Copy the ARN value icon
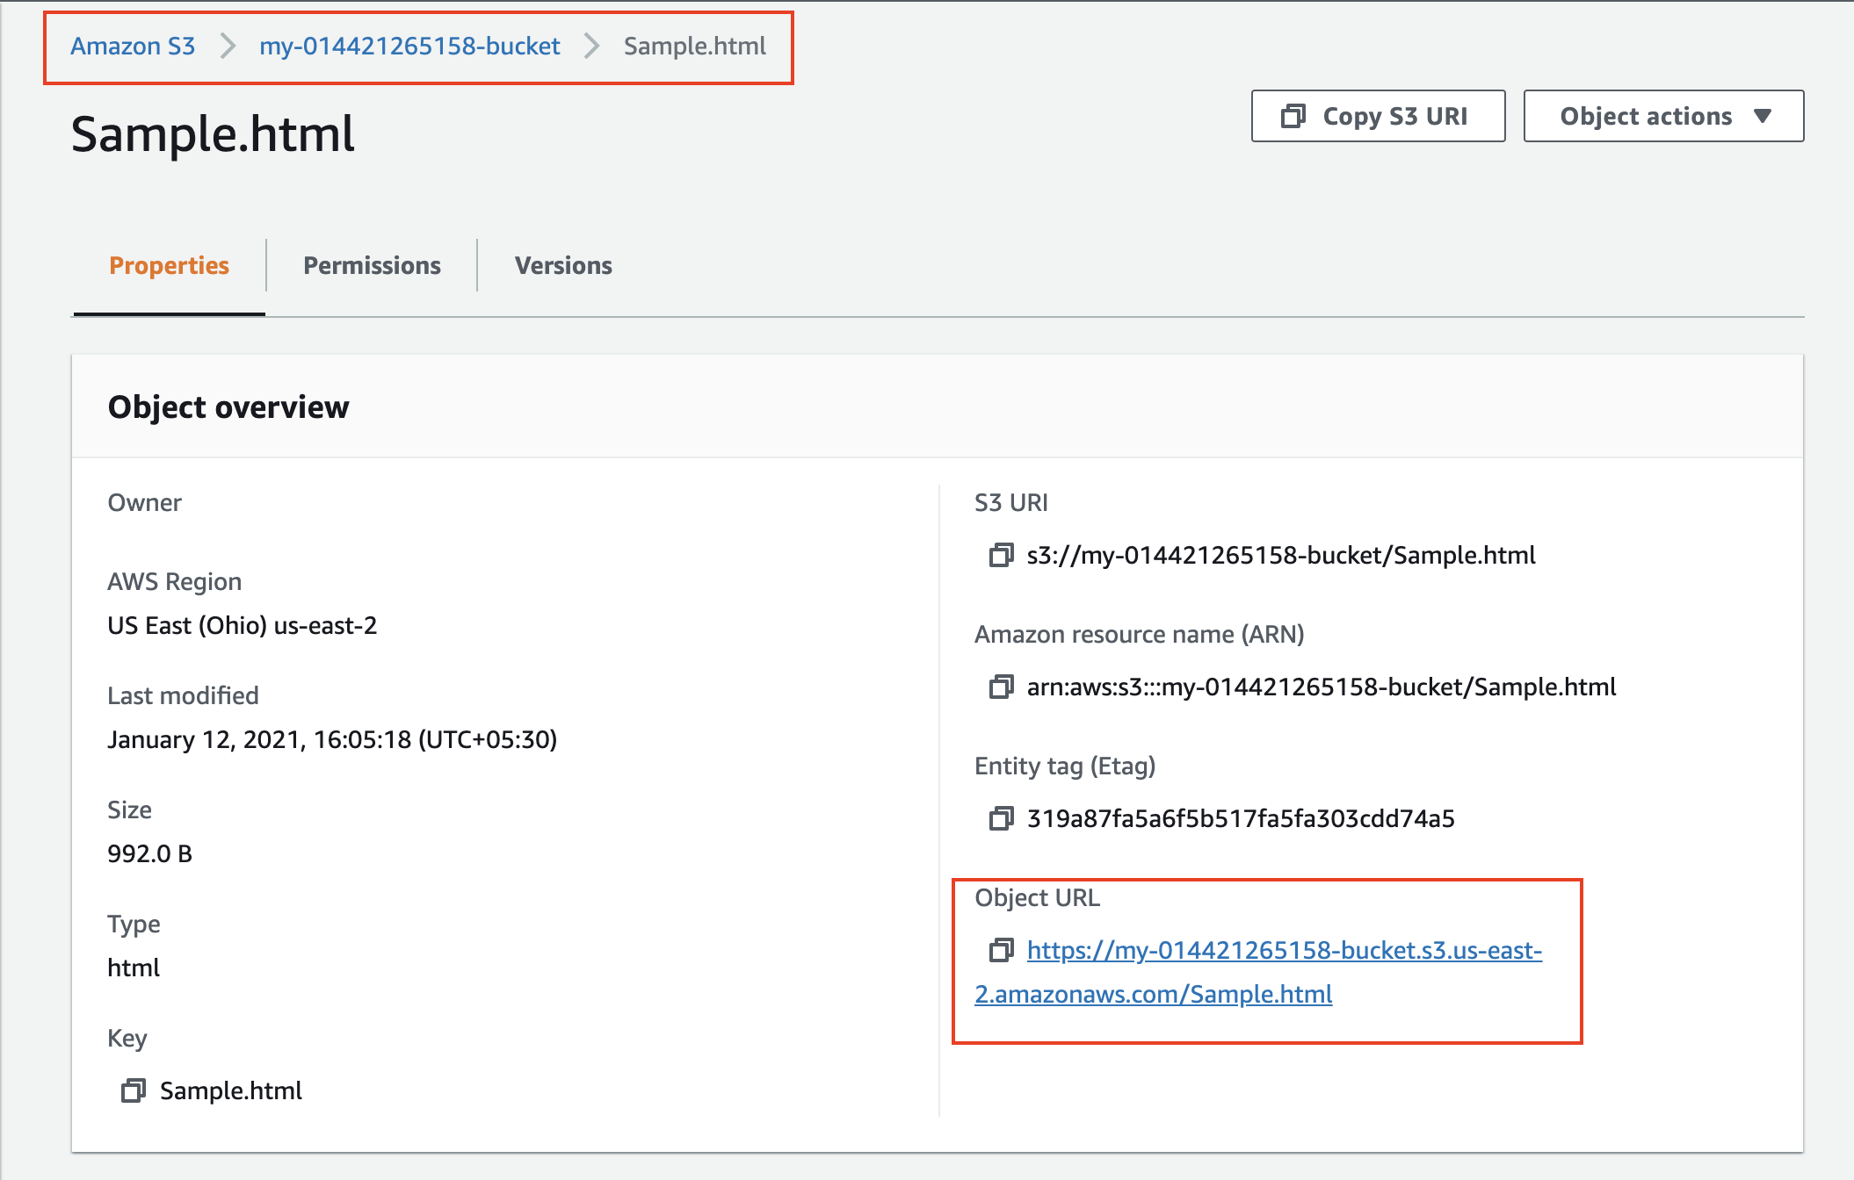This screenshot has width=1854, height=1180. click(1001, 687)
